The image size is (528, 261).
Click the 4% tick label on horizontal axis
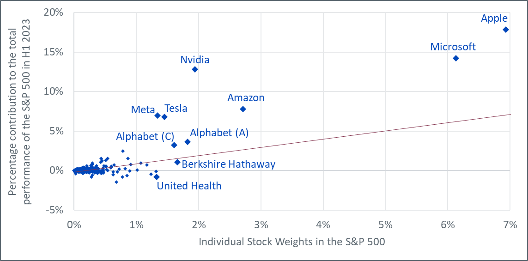323,226
